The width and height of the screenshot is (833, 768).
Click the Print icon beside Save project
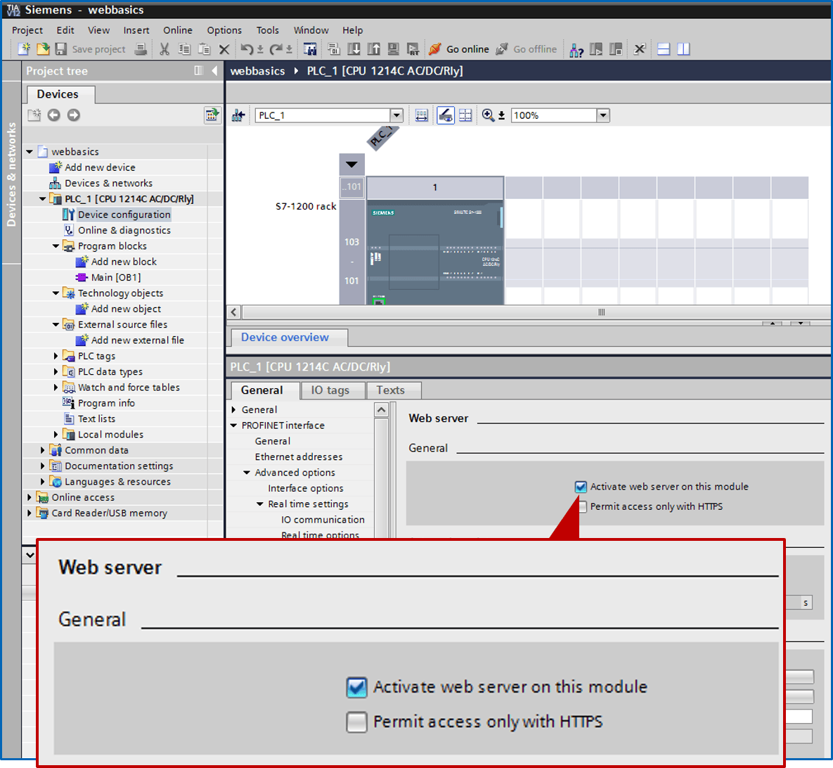click(141, 49)
